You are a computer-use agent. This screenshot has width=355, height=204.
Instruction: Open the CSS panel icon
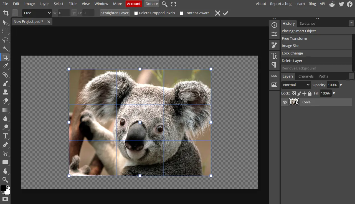pyautogui.click(x=274, y=76)
